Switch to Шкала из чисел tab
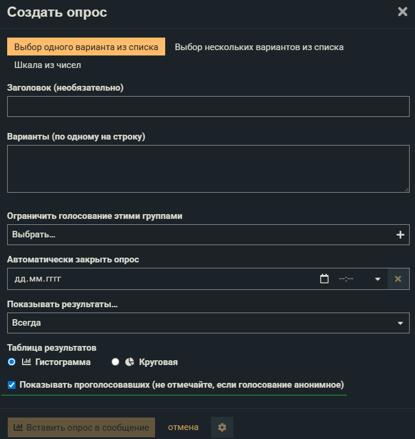This screenshot has height=439, width=415. [48, 65]
